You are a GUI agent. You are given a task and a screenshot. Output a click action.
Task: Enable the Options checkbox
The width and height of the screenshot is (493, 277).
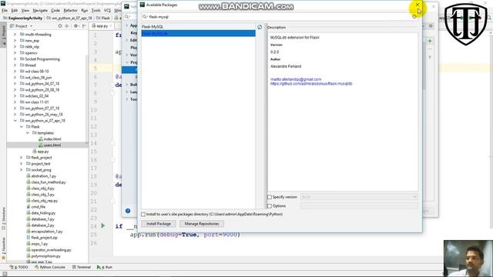[x=270, y=206]
